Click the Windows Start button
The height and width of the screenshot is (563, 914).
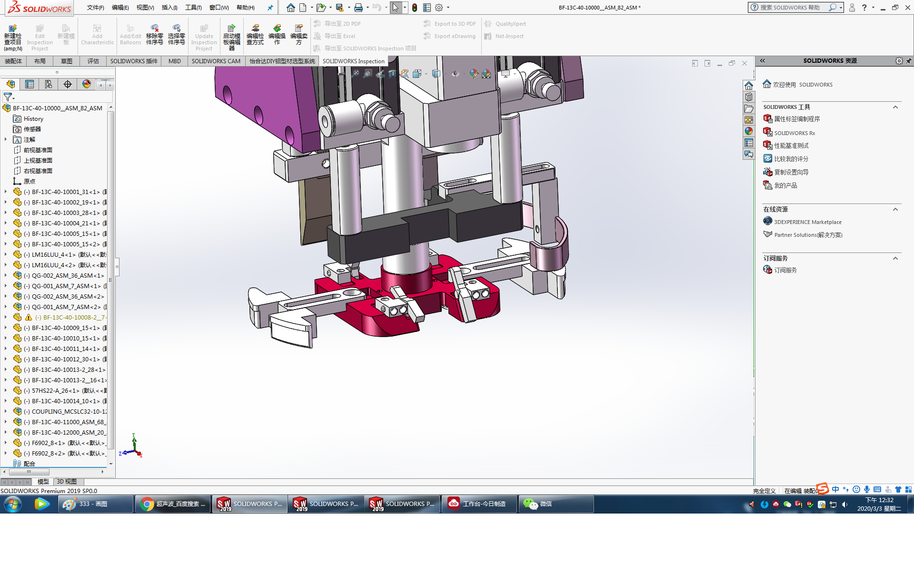13,504
